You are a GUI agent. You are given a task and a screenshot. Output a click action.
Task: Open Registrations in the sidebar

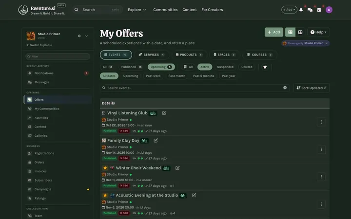click(x=58, y=153)
